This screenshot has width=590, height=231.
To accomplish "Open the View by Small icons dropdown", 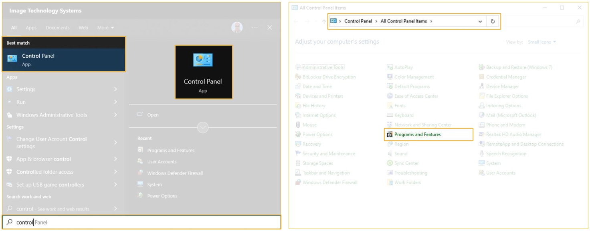I will coord(542,42).
